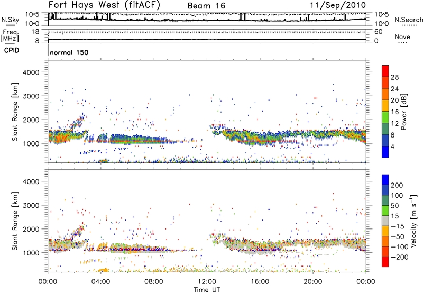Image resolution: width=423 pixels, height=293 pixels.
Task: Click the 'Velocity [m s^-1]' colorbar title
Action: click(x=413, y=221)
